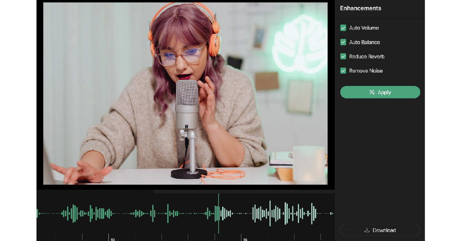Click the Download button
461x241 pixels.
click(x=380, y=230)
